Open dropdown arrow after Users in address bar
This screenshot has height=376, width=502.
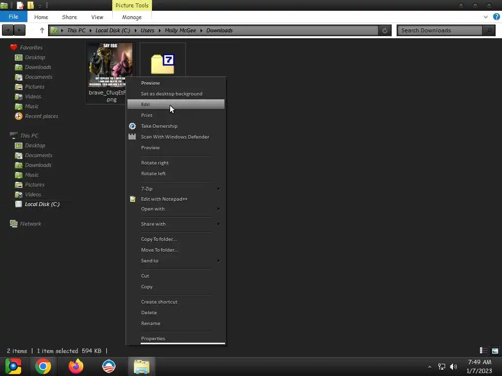pos(159,30)
